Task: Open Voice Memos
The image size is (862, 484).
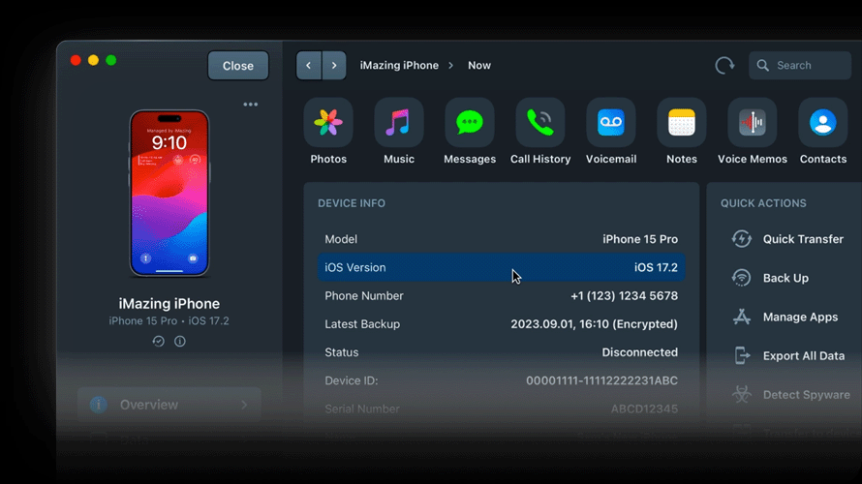Action: pyautogui.click(x=753, y=123)
